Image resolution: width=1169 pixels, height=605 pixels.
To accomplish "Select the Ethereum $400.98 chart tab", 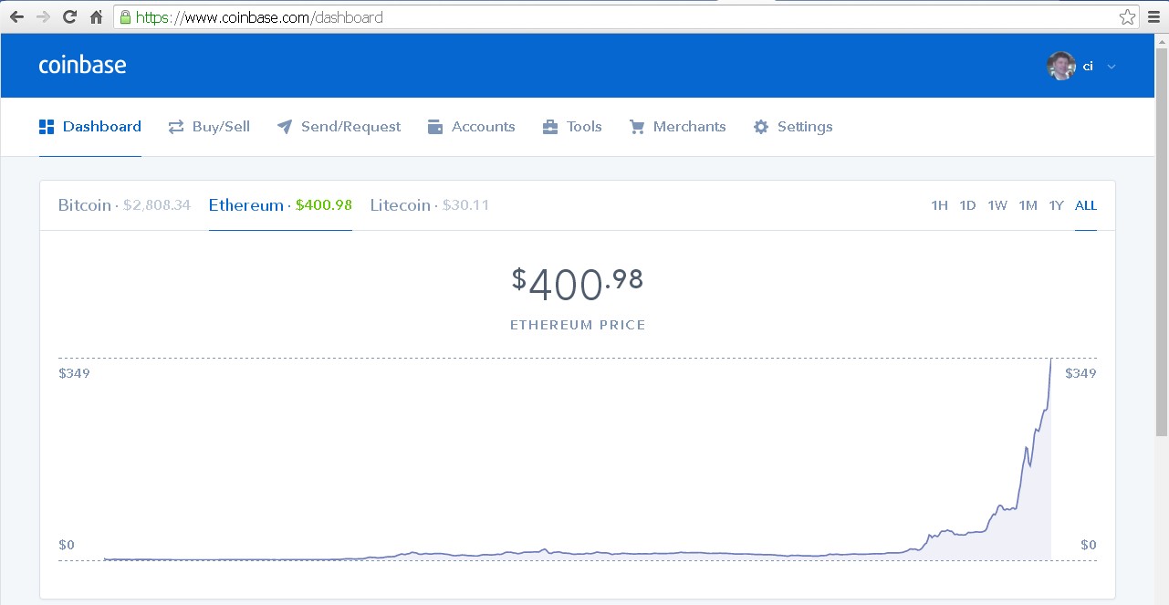I will (280, 205).
